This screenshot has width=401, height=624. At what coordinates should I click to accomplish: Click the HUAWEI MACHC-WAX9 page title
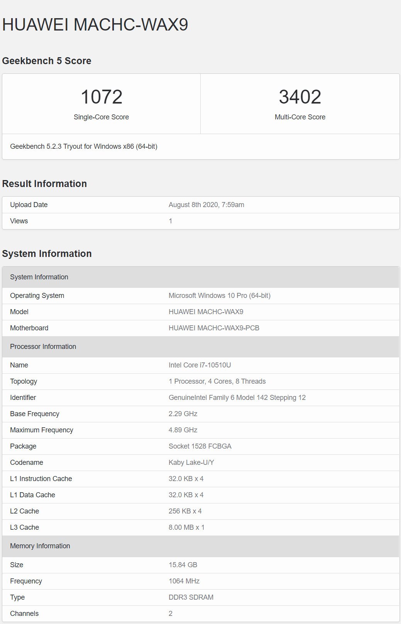(95, 25)
